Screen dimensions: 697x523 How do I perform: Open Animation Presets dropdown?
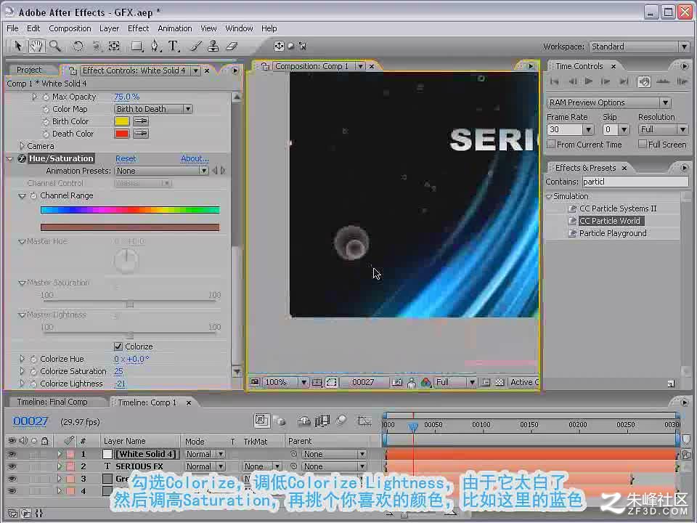161,171
